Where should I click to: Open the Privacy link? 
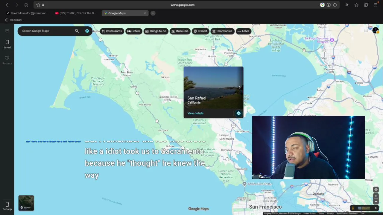(x=330, y=214)
